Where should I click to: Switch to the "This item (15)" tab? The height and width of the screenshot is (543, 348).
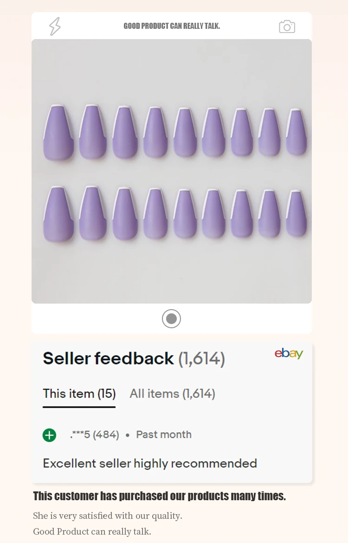tap(79, 394)
